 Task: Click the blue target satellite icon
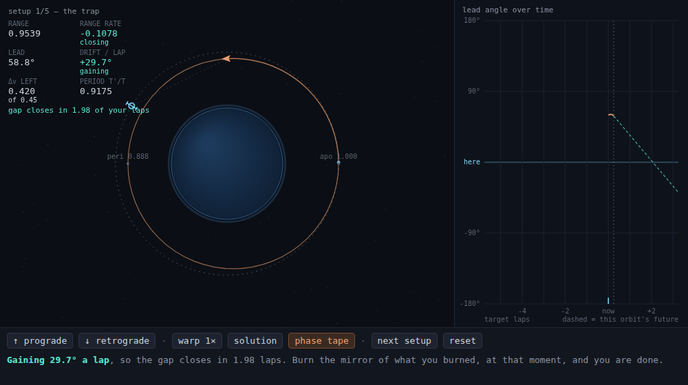pos(131,106)
